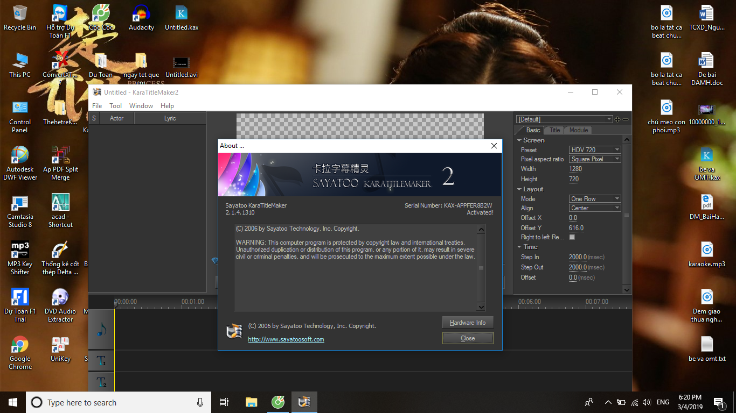Open the Mode One Row dropdown
The width and height of the screenshot is (736, 413).
(x=595, y=199)
